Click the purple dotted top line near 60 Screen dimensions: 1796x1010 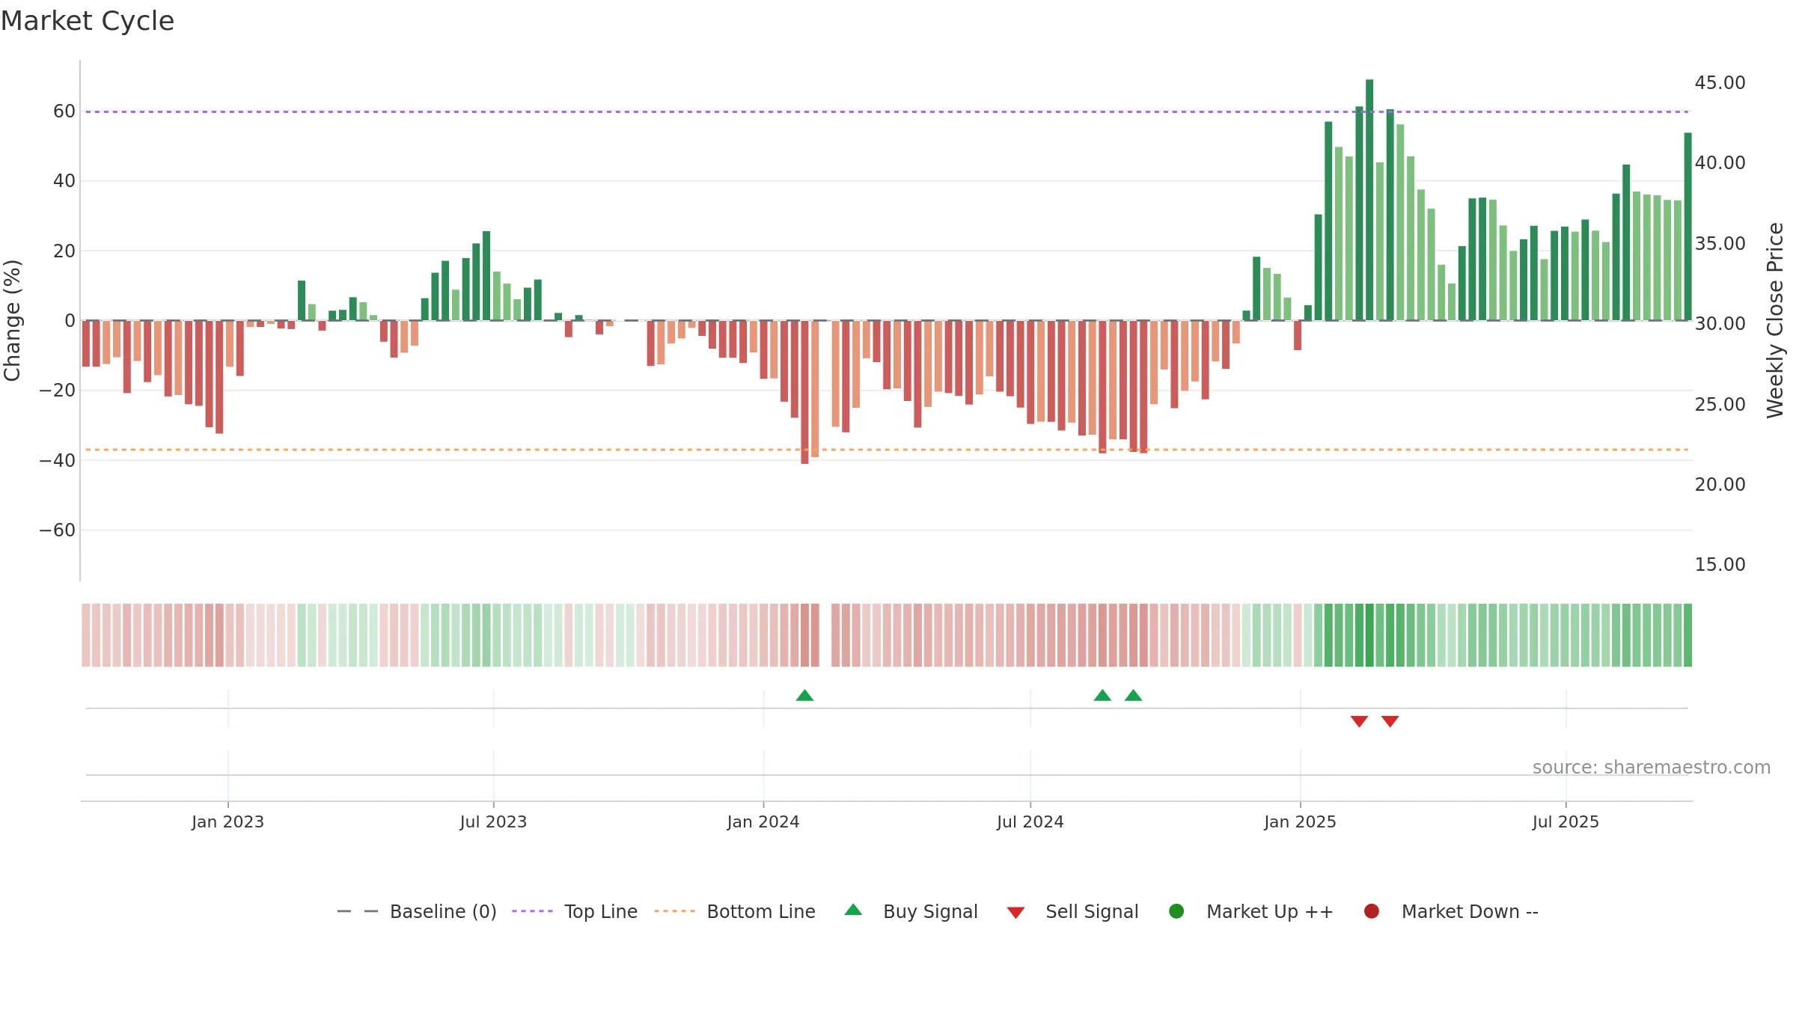pos(887,111)
